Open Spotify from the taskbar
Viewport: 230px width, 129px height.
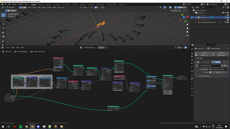click(21, 127)
